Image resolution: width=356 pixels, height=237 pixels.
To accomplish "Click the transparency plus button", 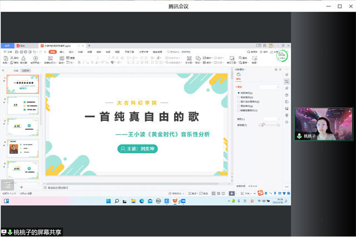I will coord(278,125).
